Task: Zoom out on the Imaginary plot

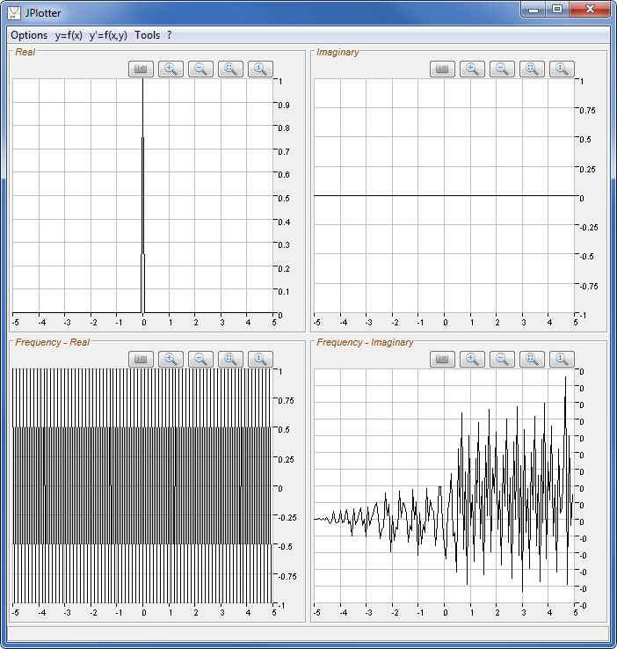Action: [502, 69]
